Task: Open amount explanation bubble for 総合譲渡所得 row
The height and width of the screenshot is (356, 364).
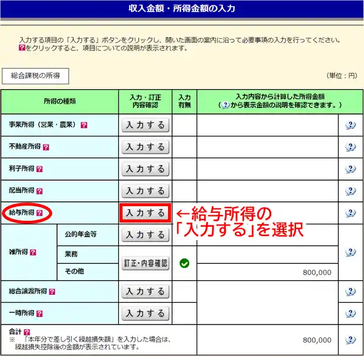Action: click(x=350, y=292)
